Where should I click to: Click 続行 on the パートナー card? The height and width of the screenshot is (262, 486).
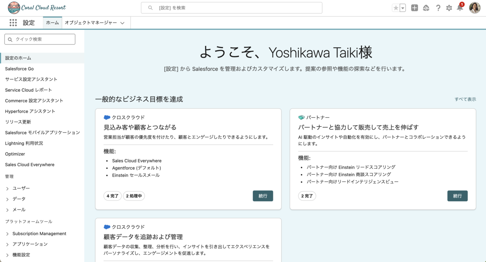(x=457, y=196)
